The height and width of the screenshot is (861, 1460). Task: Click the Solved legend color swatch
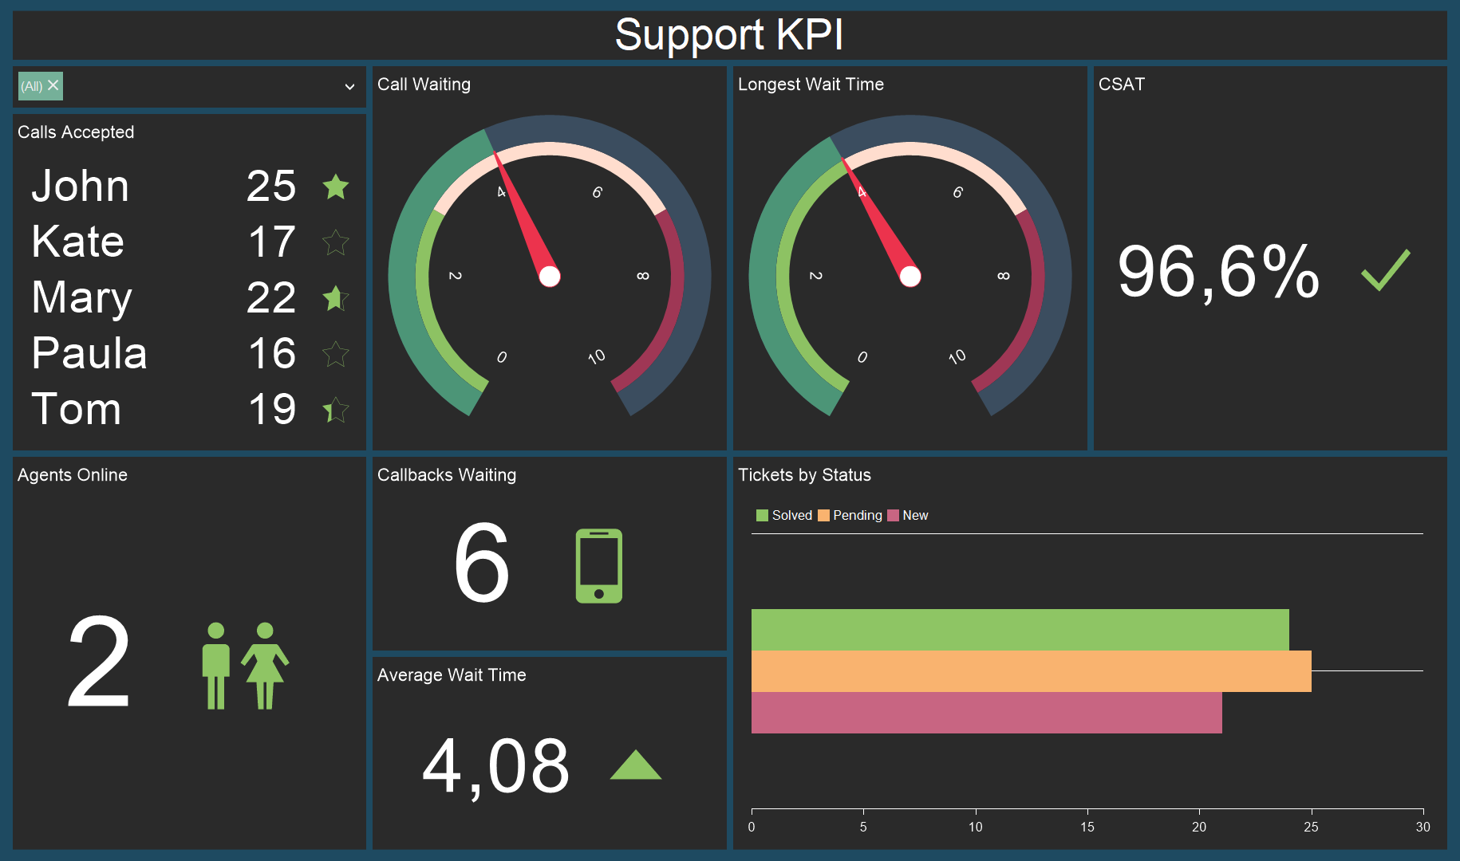coord(762,515)
